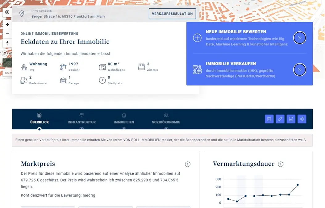325x208 pixels.
Task: Start the Verkaufssimulation
Action: click(x=172, y=14)
